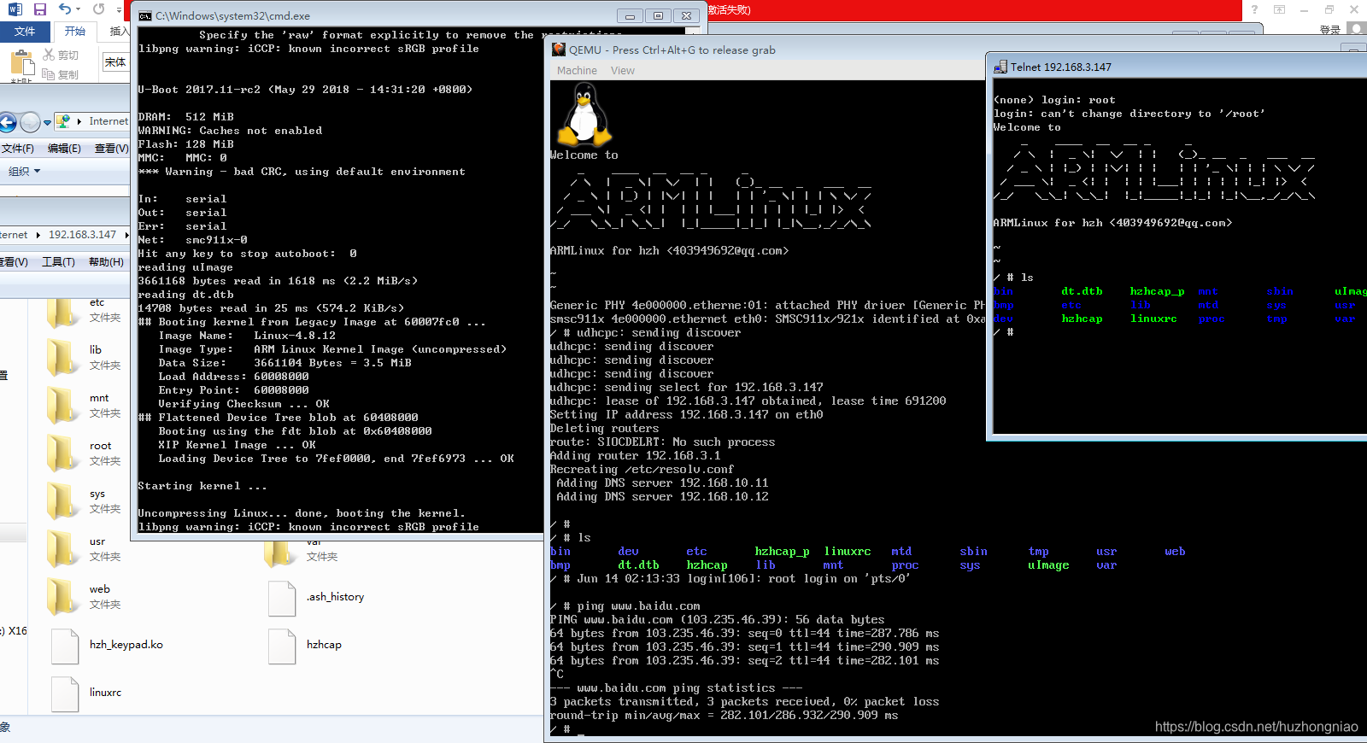Click 'U-Boot 2017.11-rc2' line in cmd

(x=305, y=90)
